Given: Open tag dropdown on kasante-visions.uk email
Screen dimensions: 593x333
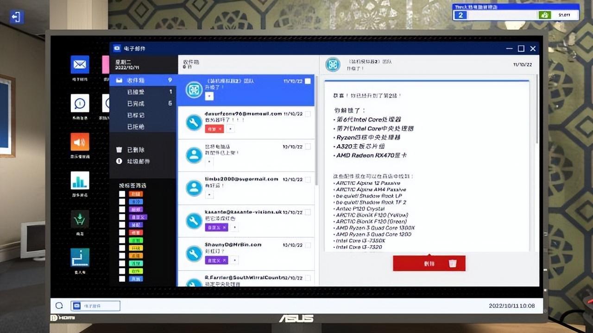Looking at the screenshot, I should [x=234, y=228].
